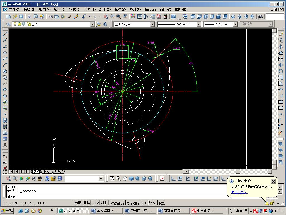
Task: Toggle the DYN dynamic input button
Action: (x=144, y=203)
